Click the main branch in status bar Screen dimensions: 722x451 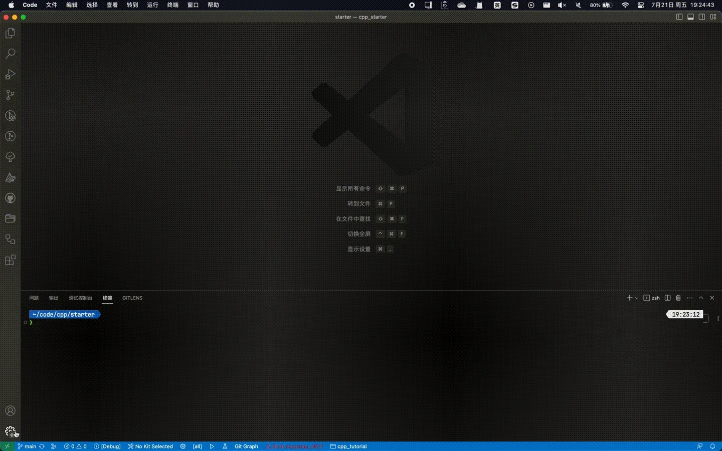(x=27, y=446)
